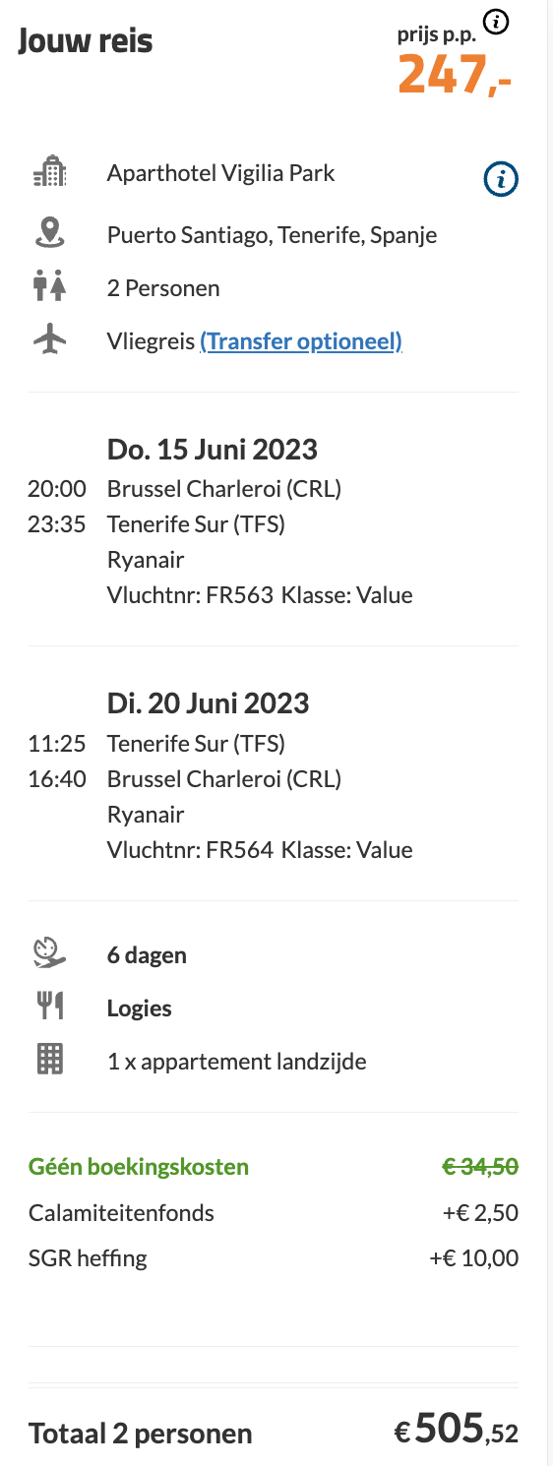This screenshot has width=553, height=1466.
Task: Click Puerto Santiago, Tenerife, Spanje location text
Action: (x=273, y=235)
